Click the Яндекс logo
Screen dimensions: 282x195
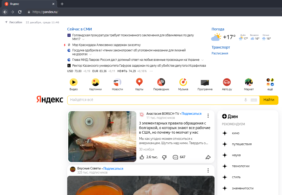tap(50, 100)
